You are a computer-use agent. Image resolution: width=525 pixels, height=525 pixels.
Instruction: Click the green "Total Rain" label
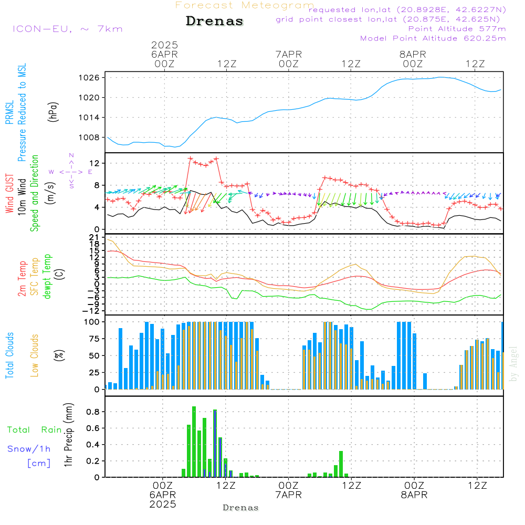pos(35,430)
